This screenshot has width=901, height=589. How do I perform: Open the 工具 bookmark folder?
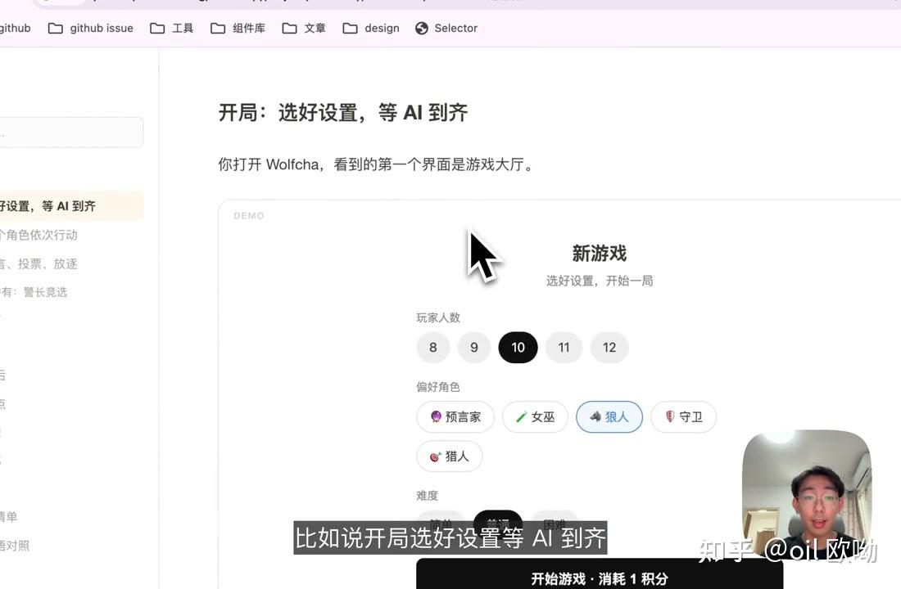coord(172,28)
